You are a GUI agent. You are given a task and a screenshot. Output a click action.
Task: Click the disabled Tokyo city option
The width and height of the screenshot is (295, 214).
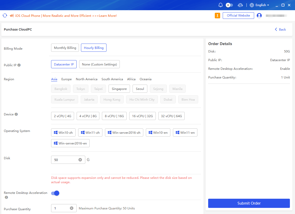coord(80,89)
